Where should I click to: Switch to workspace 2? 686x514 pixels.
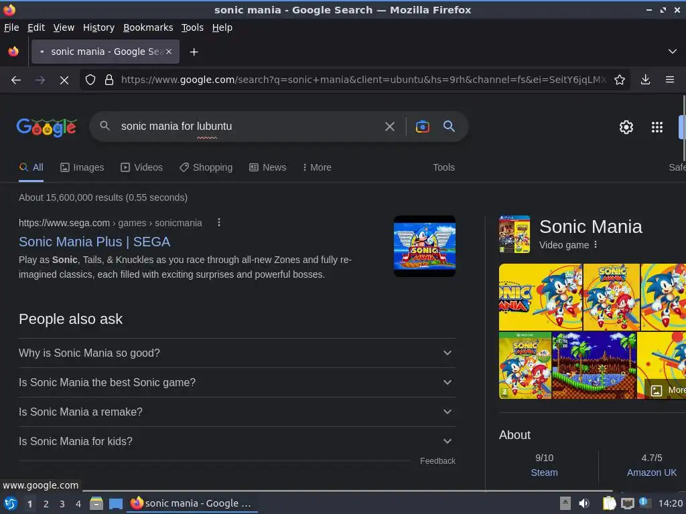pyautogui.click(x=46, y=504)
